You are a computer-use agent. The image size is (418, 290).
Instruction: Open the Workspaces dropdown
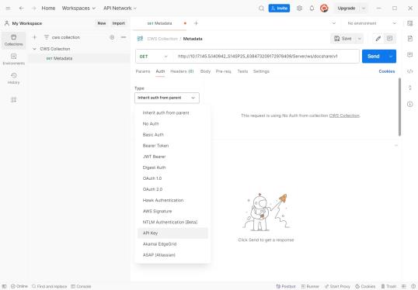coord(78,9)
